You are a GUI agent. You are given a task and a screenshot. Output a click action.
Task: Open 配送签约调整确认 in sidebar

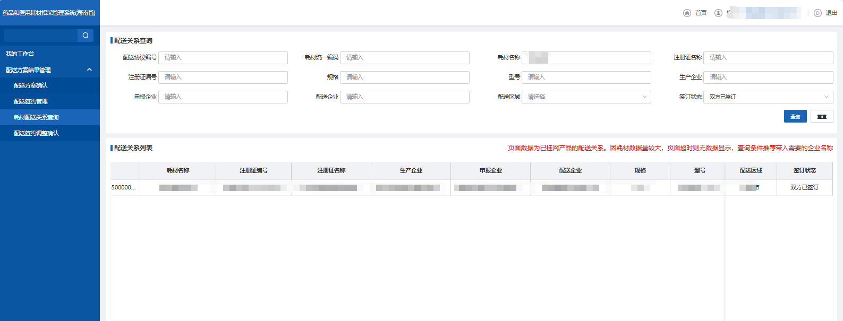pyautogui.click(x=36, y=133)
